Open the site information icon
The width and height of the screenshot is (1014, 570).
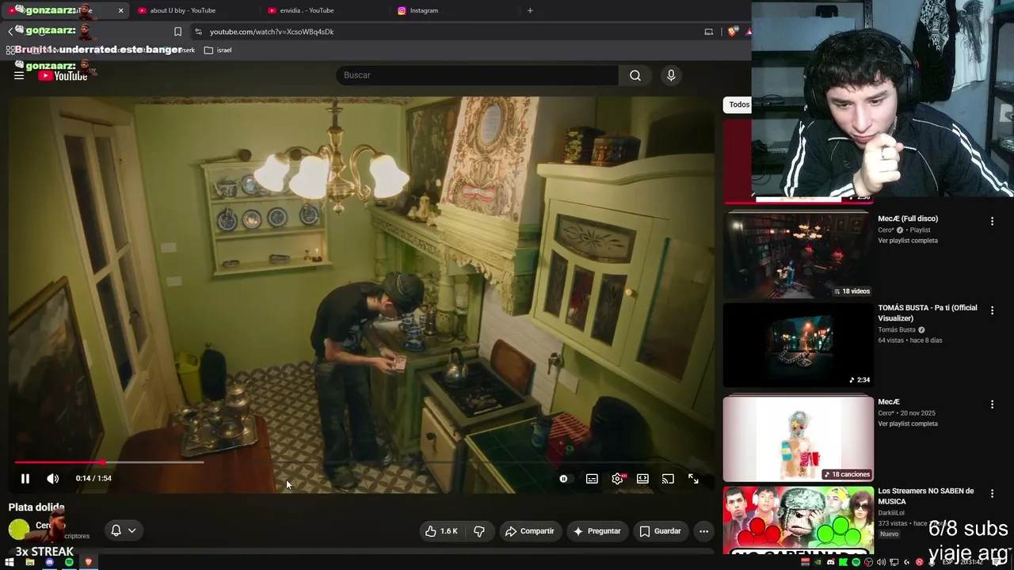point(198,32)
